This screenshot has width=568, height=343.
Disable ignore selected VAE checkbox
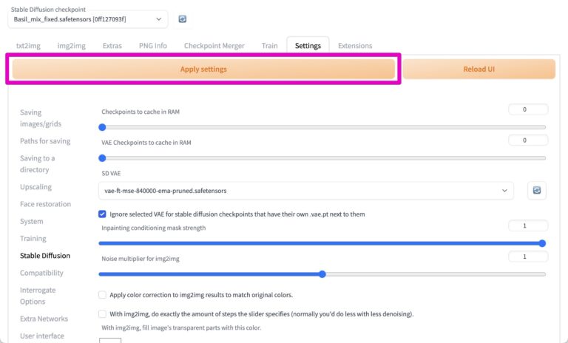(x=103, y=214)
